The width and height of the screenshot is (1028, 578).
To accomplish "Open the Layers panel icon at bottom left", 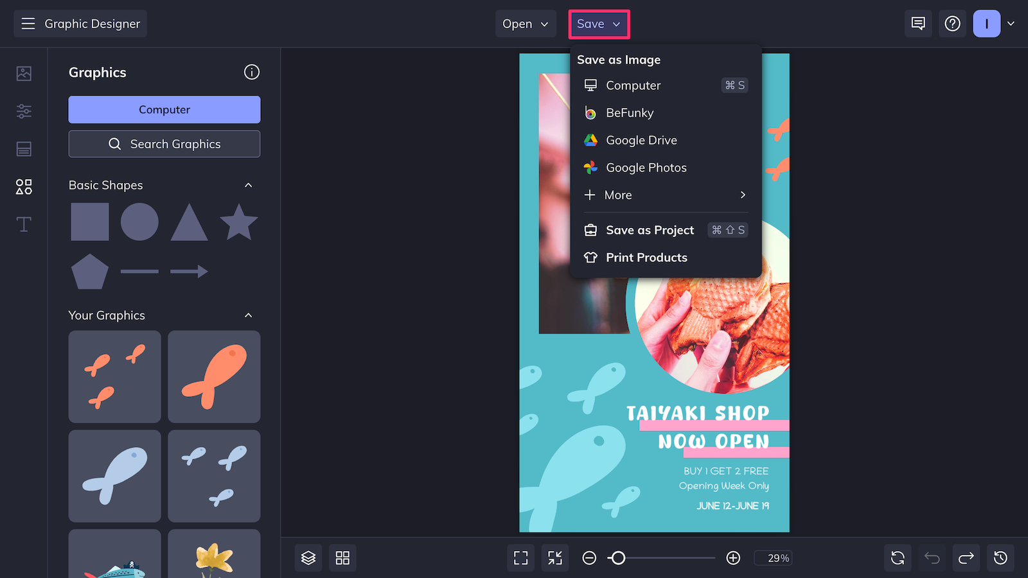I will (308, 557).
